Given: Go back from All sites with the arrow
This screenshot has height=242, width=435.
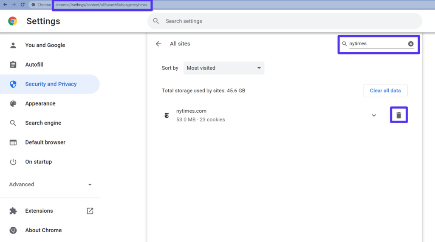Looking at the screenshot, I should click(x=158, y=44).
